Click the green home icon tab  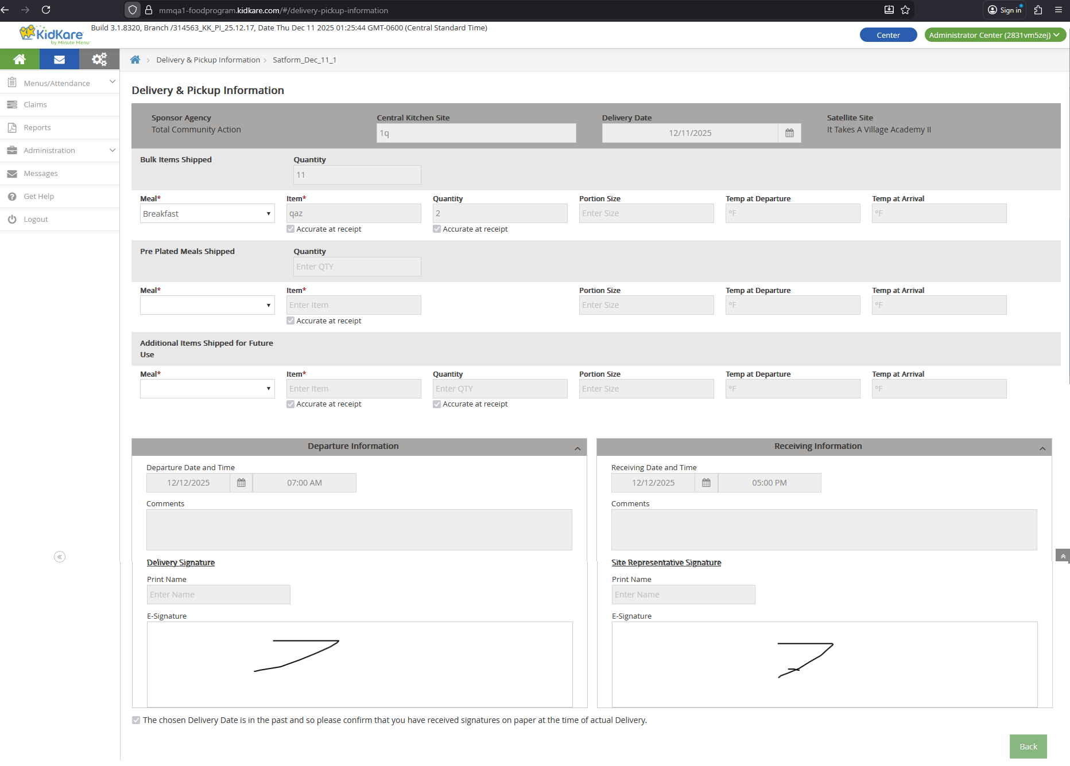point(20,59)
